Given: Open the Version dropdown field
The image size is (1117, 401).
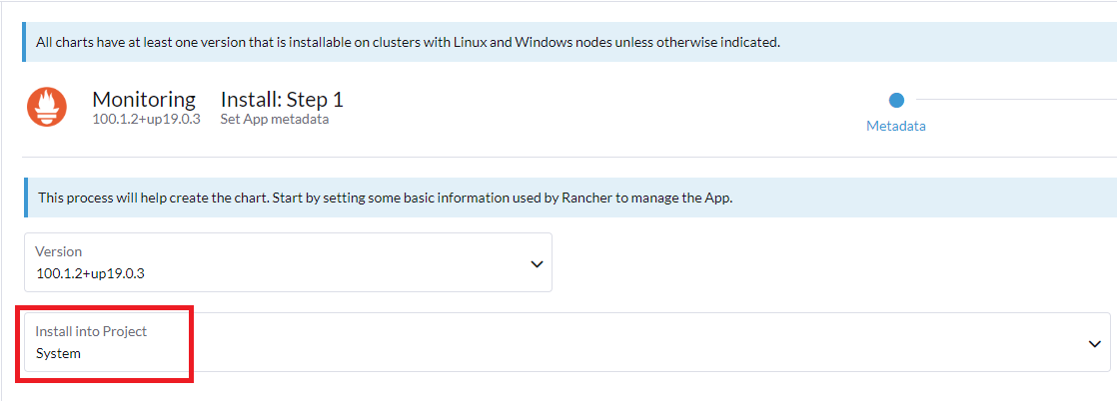Looking at the screenshot, I should [x=288, y=263].
